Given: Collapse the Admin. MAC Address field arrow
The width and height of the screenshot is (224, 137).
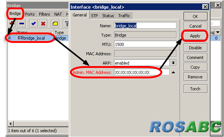Looking at the screenshot, I should (173, 72).
